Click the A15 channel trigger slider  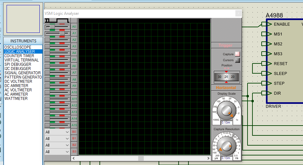tap(57, 125)
